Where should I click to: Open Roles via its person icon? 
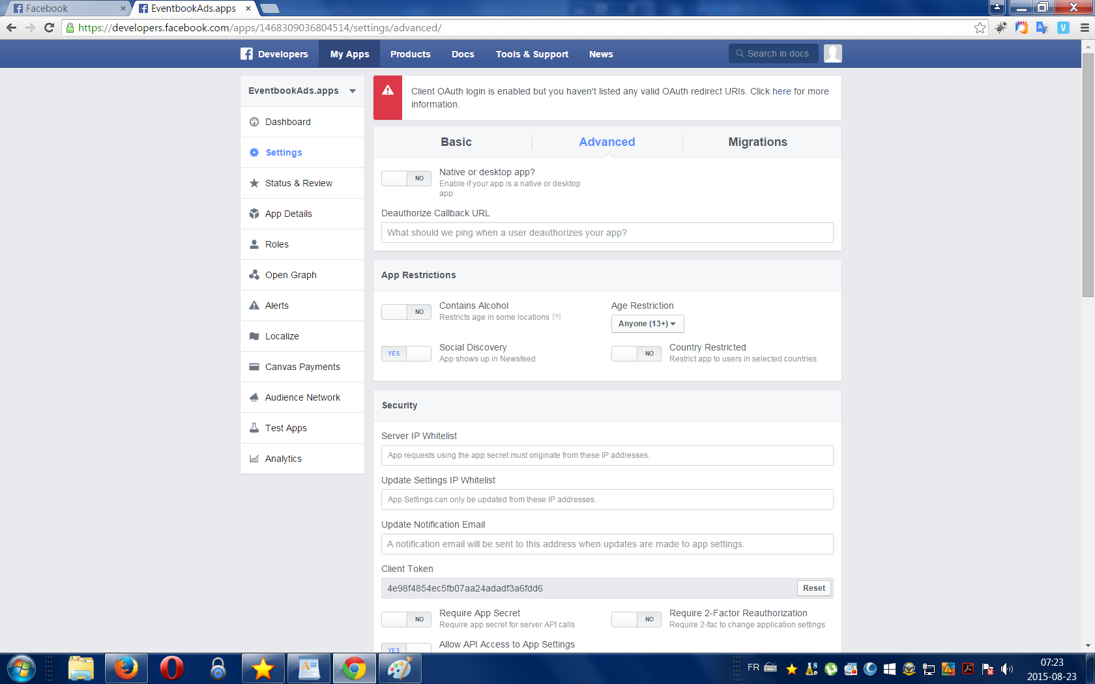(x=254, y=244)
